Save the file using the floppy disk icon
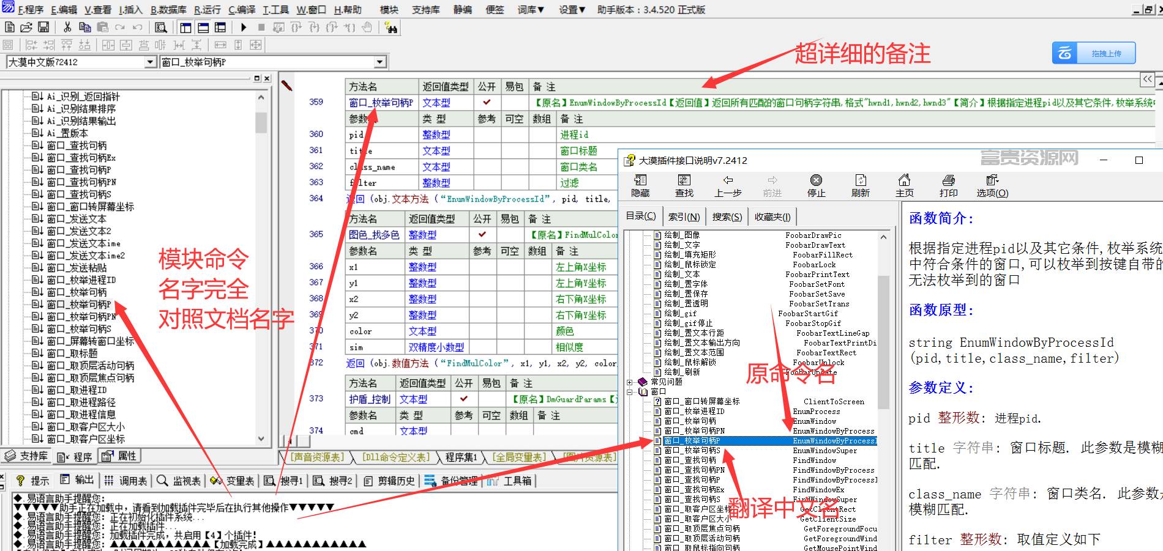 [43, 28]
